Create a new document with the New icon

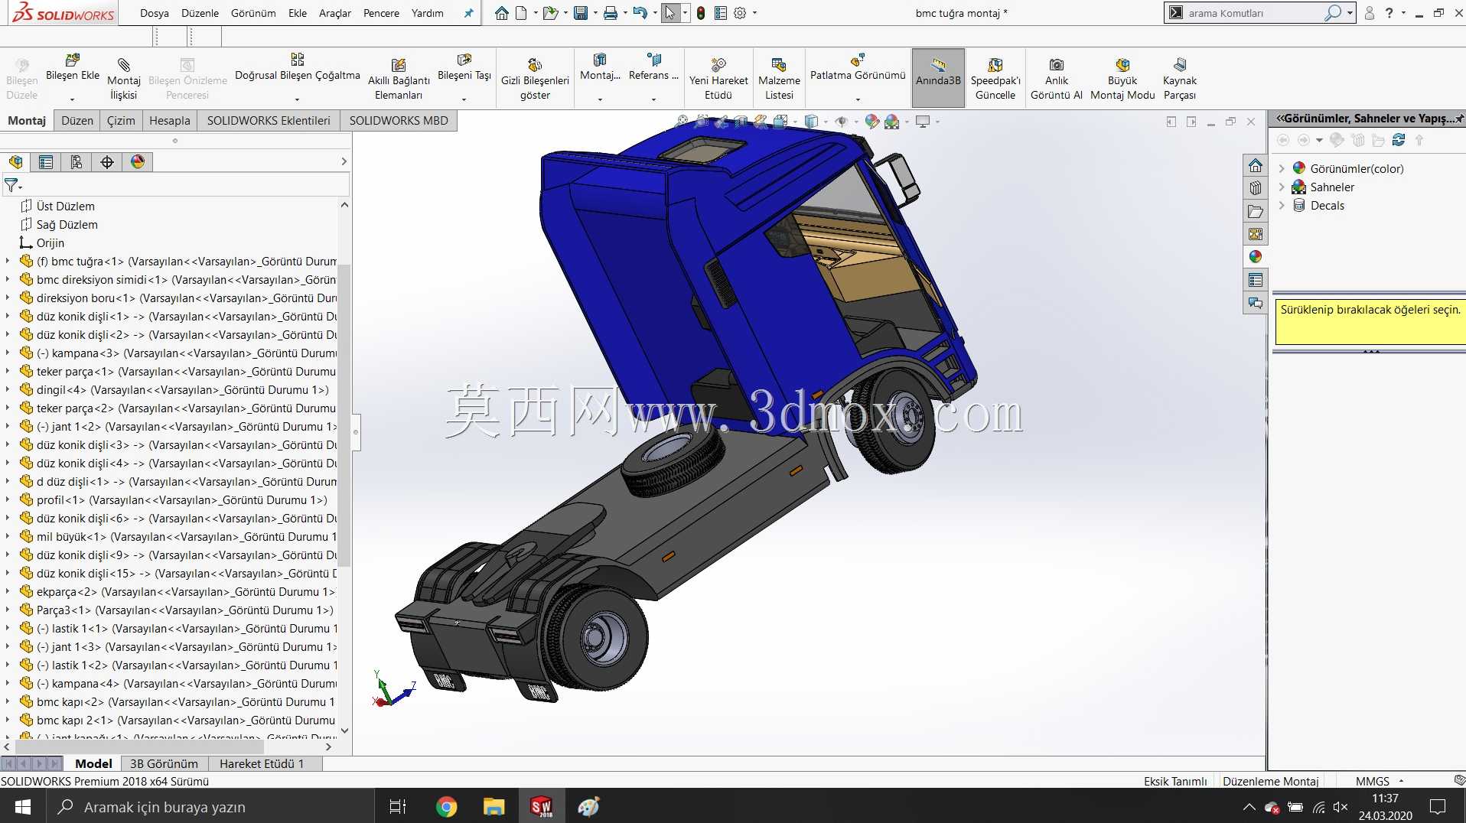coord(521,13)
